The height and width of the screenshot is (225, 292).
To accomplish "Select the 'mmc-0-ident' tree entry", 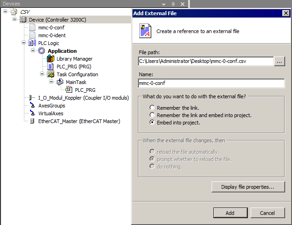I will (x=52, y=35).
